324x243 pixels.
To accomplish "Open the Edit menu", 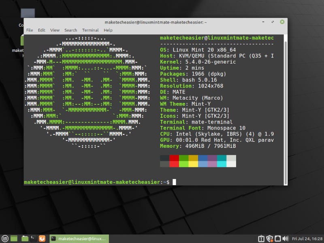I will 41,30.
